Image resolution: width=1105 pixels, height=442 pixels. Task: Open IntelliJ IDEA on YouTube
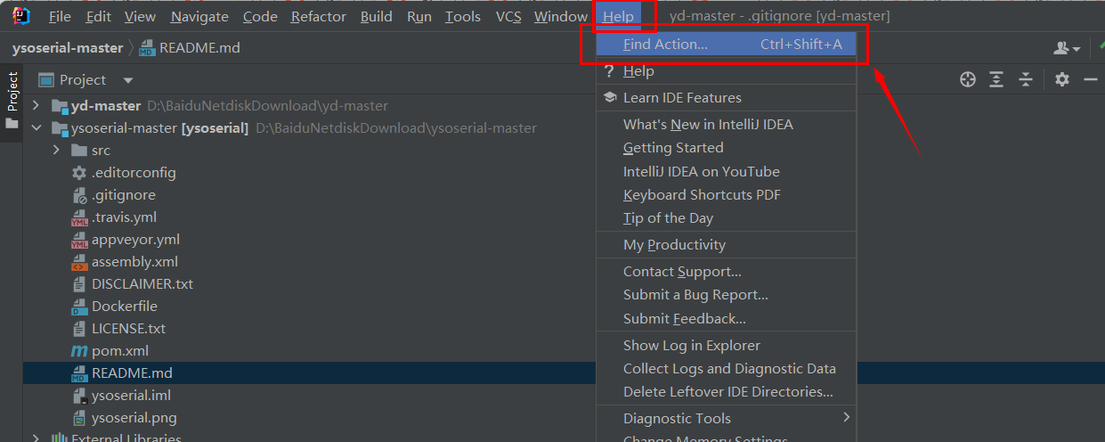[726, 171]
